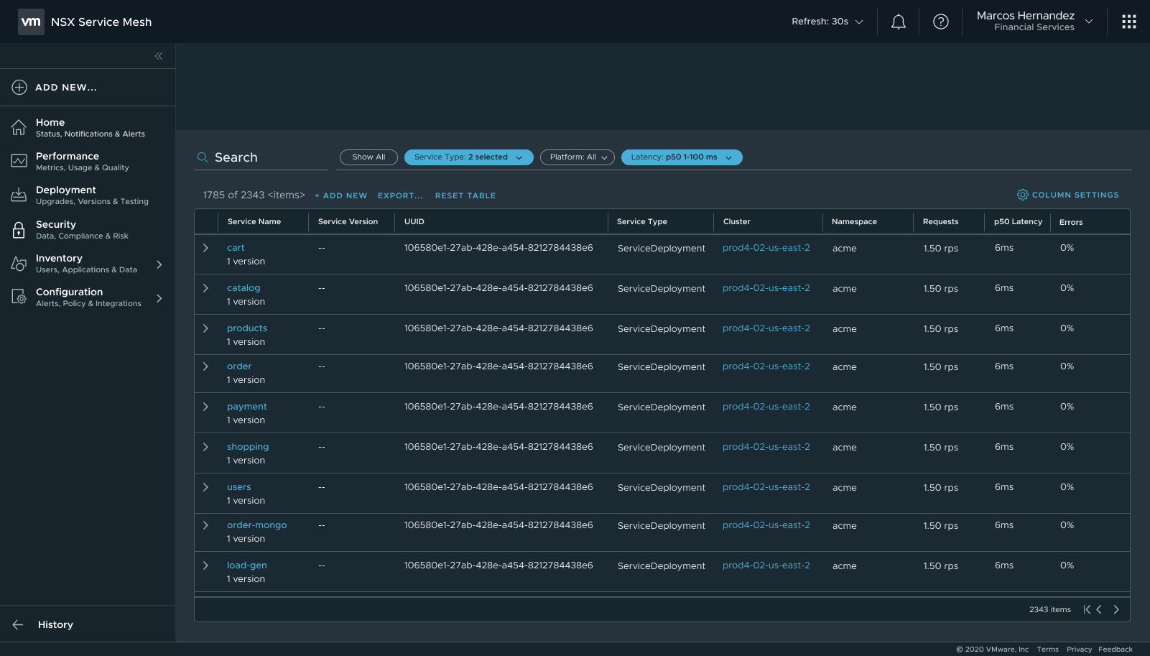This screenshot has width=1150, height=656.
Task: Click the Search input field
Action: coord(261,157)
